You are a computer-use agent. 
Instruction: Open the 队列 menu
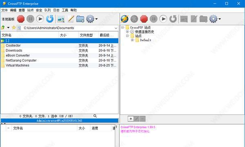[47, 10]
